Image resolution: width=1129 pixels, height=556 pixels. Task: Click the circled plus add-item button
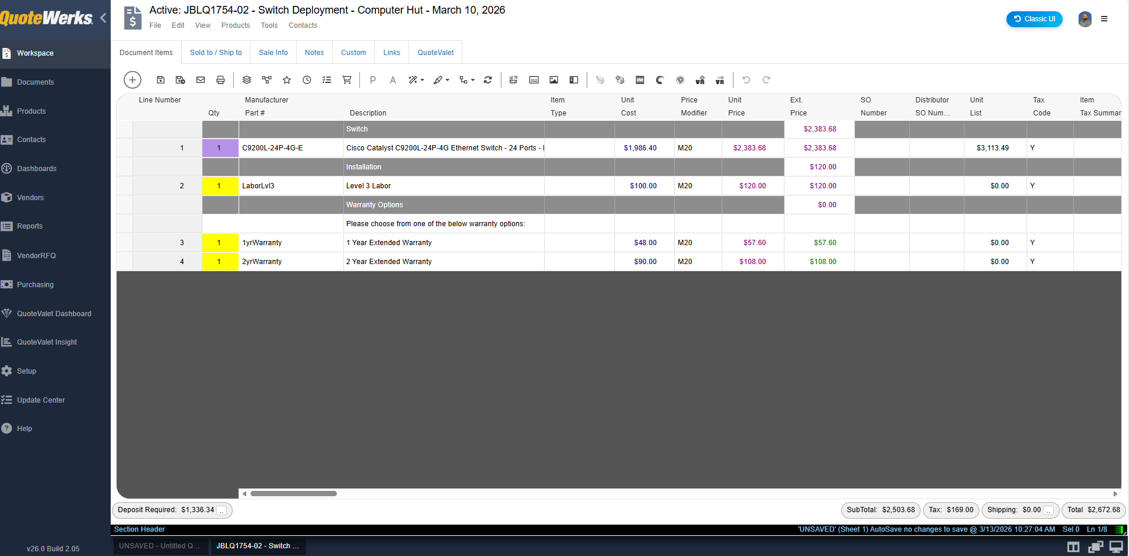tap(132, 80)
